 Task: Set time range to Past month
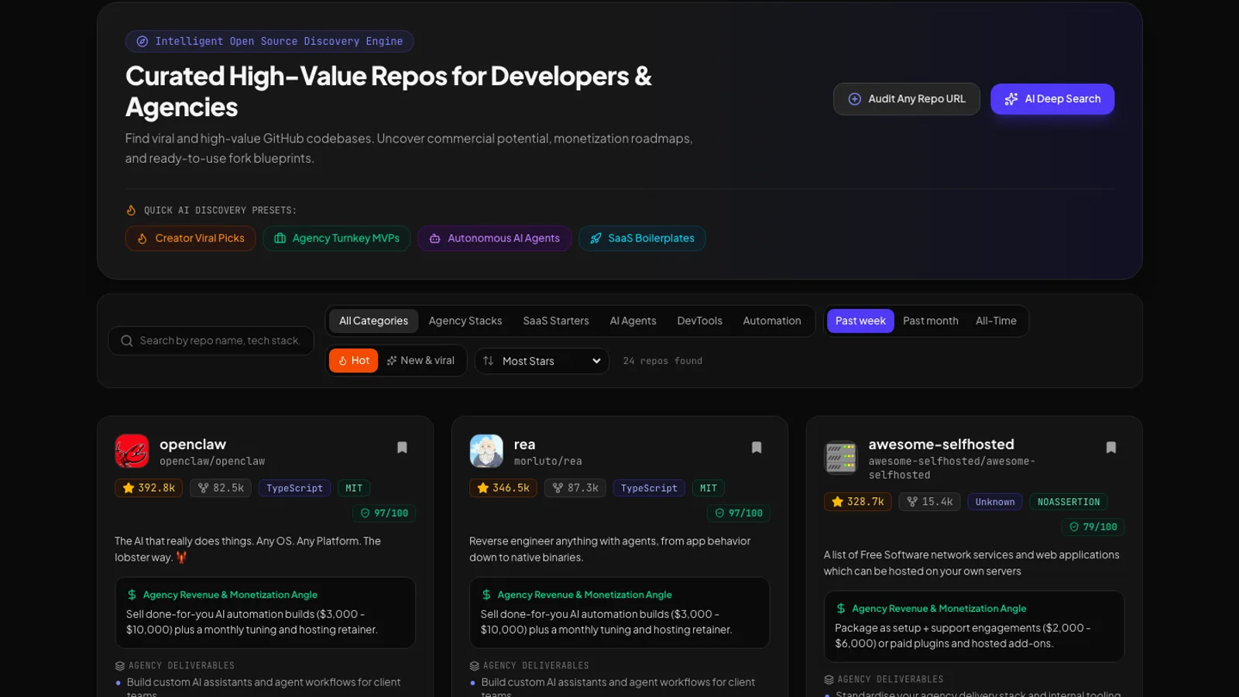tap(931, 321)
